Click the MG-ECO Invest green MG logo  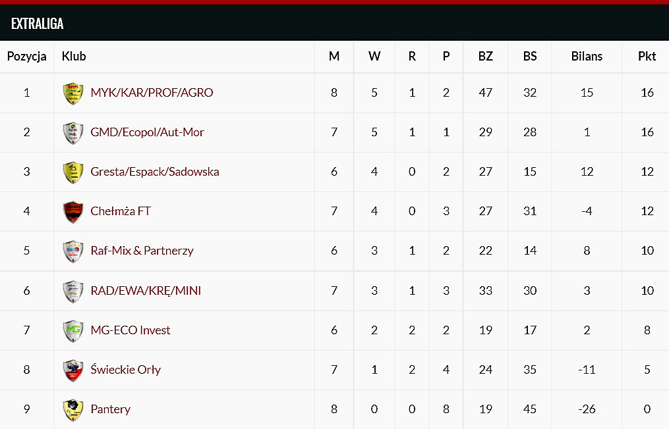click(73, 330)
